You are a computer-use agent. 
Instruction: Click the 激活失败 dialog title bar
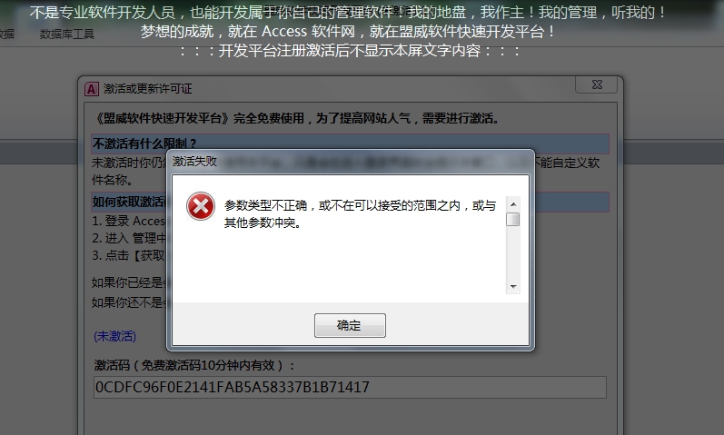[x=350, y=162]
